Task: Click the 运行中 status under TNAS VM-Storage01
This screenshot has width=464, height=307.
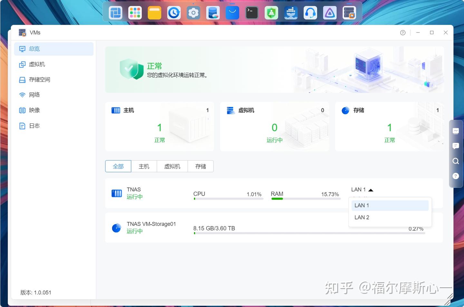Action: pyautogui.click(x=135, y=231)
